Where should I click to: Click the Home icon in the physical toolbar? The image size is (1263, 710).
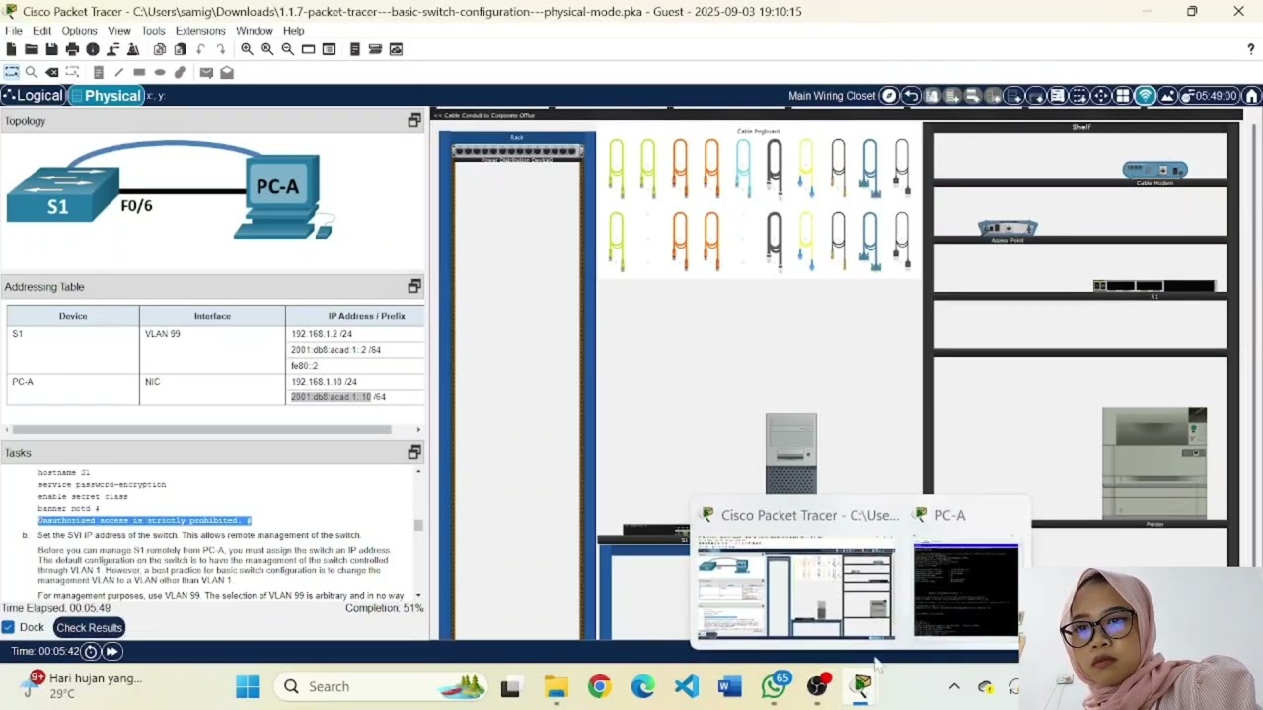tap(1252, 96)
